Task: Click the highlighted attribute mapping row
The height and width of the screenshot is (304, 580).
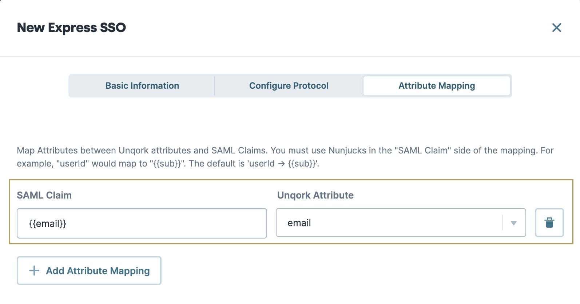Action: pyautogui.click(x=291, y=212)
